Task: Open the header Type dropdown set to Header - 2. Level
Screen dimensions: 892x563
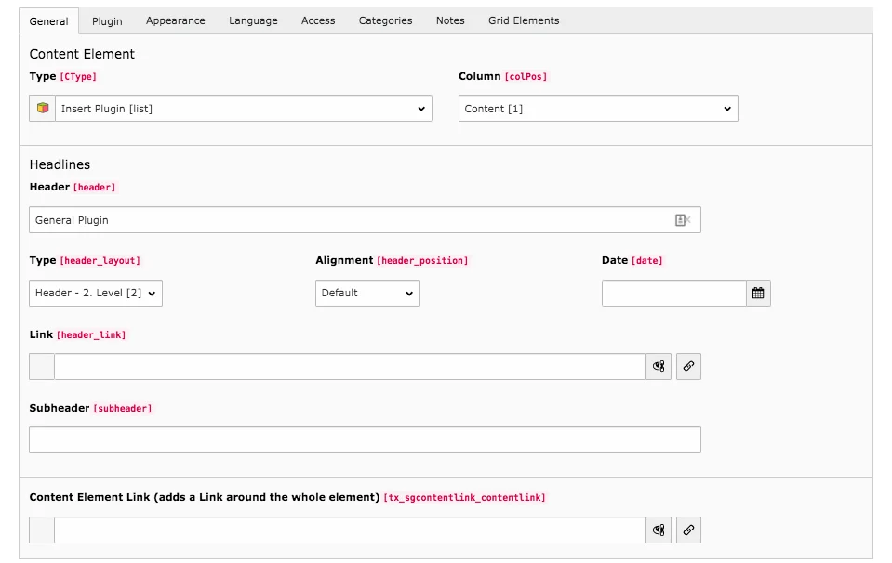Action: pyautogui.click(x=95, y=293)
